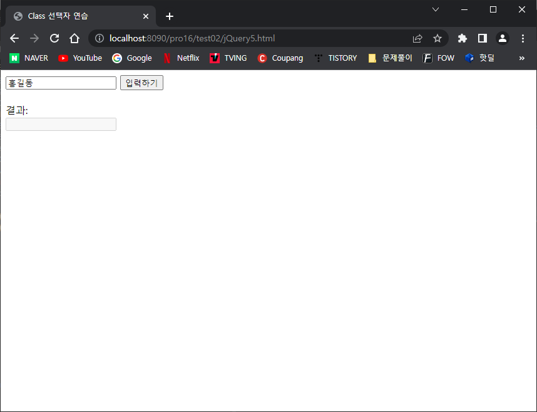Show more bookmarks with the chevron
The image size is (537, 412).
521,58
